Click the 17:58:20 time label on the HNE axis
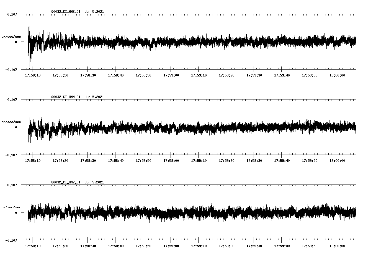Image resolution: width=376 pixels, height=256 pixels. [60, 75]
